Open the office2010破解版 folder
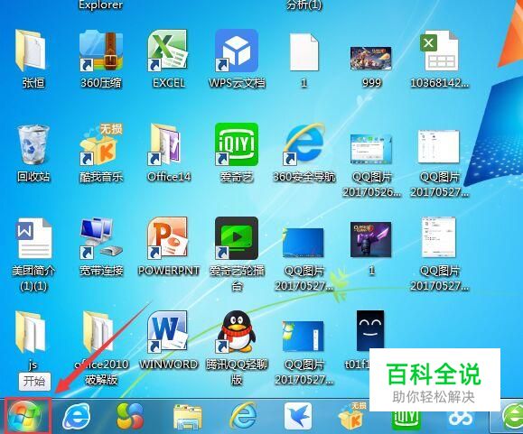This screenshot has height=434, width=523. point(98,331)
